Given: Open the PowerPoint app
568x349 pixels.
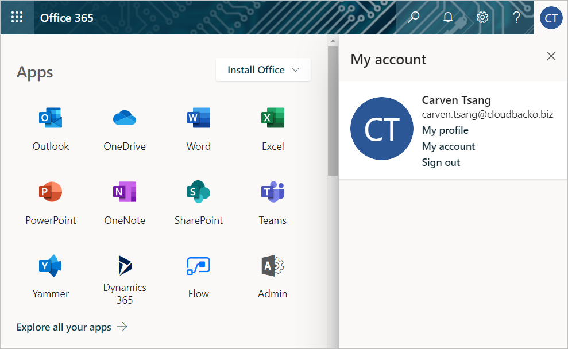Looking at the screenshot, I should [x=51, y=192].
